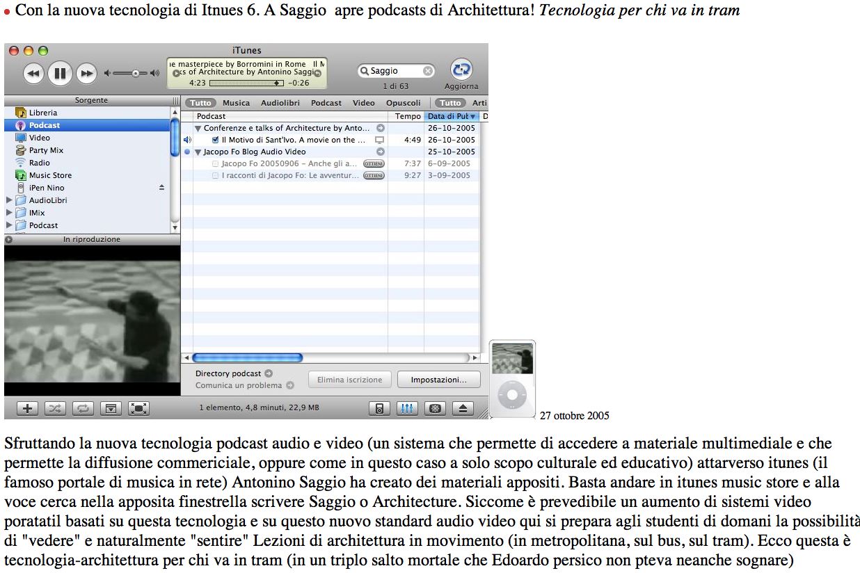Click the repeat button in bottom bar
860x573 pixels.
(x=82, y=408)
